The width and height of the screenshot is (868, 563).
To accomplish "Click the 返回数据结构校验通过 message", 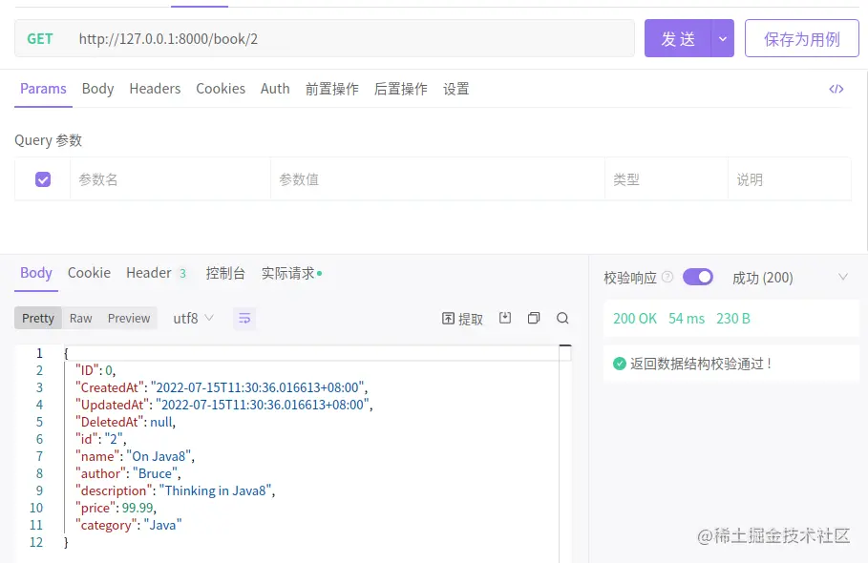I will tap(700, 364).
